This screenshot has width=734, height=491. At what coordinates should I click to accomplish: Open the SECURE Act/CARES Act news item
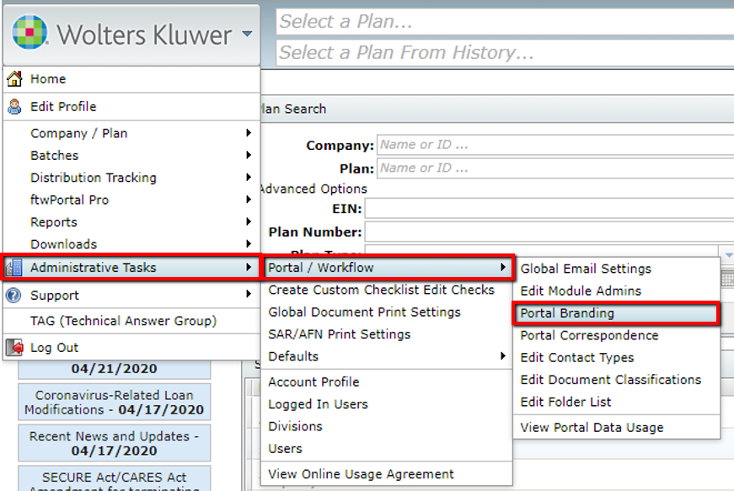[x=115, y=478]
